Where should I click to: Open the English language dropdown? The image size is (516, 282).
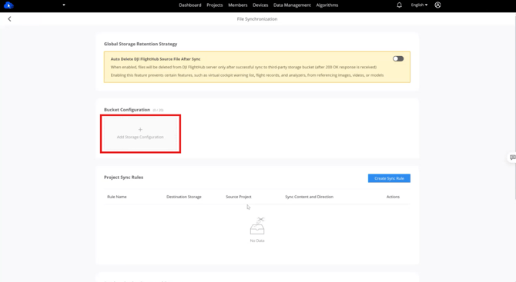click(x=419, y=5)
